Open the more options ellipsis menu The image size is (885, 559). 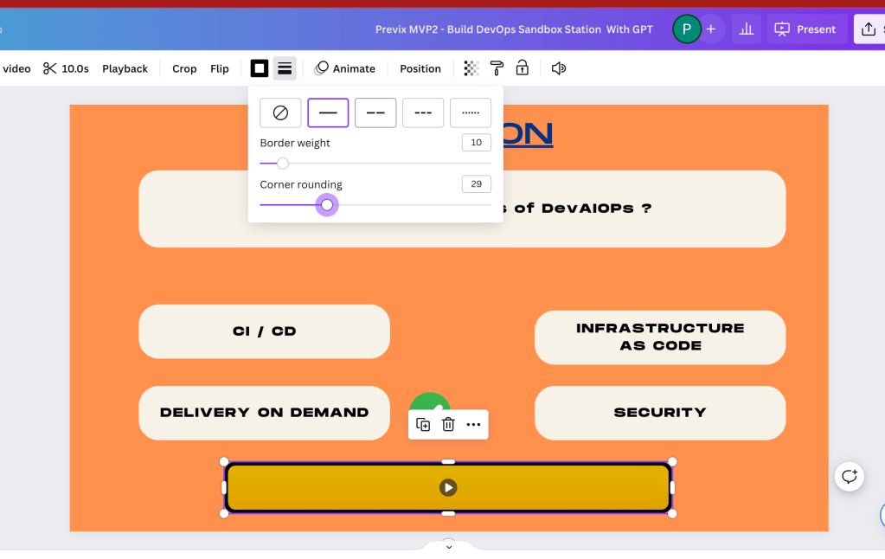coord(473,424)
